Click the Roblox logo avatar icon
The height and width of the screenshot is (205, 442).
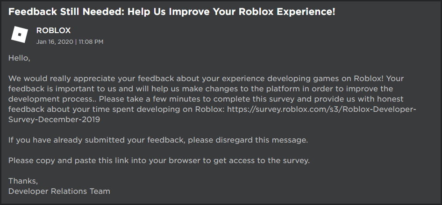[x=20, y=35]
